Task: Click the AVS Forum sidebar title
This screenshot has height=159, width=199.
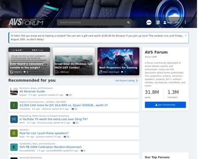Action: 156,52
